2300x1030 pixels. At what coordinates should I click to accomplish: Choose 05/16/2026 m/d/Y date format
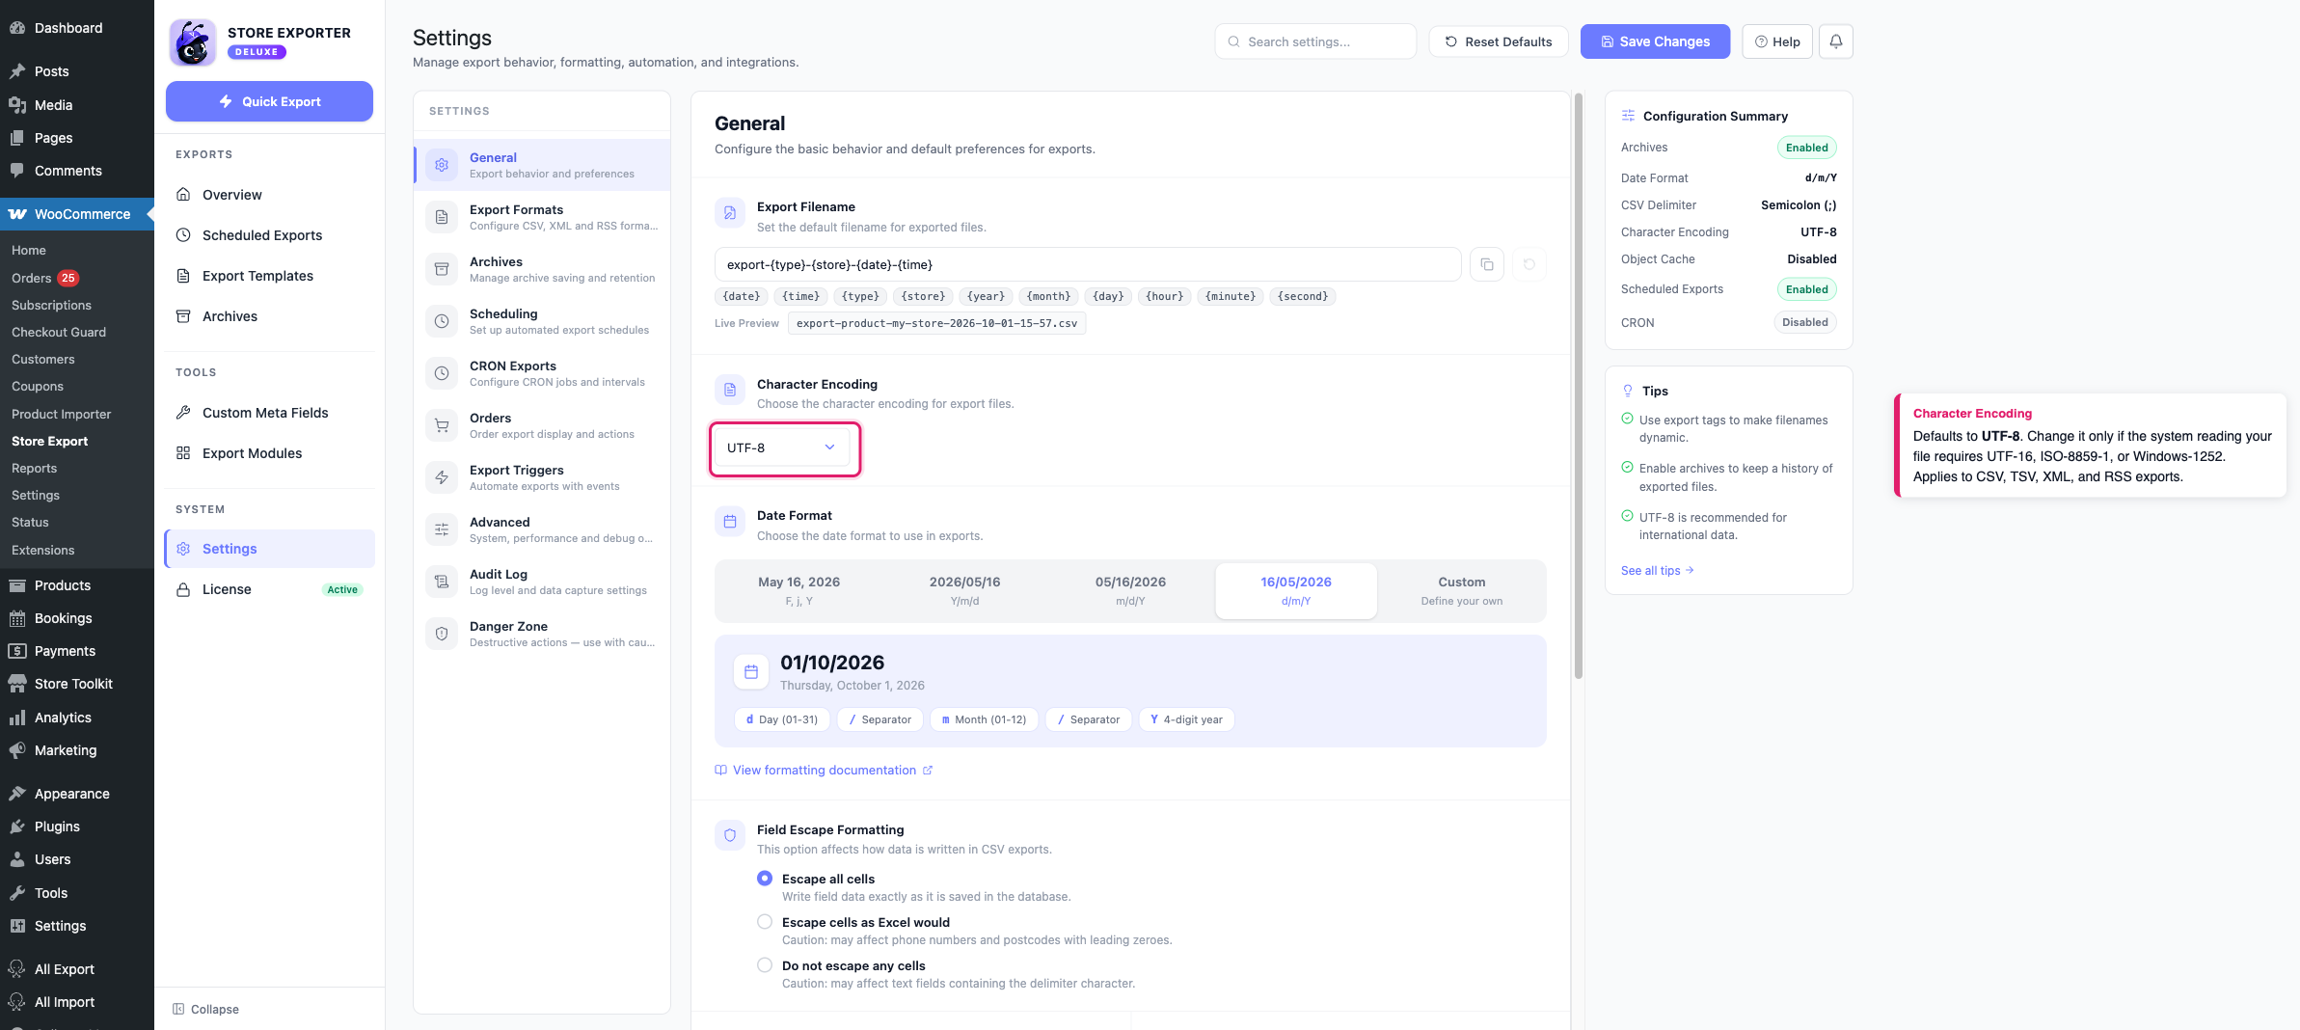pyautogui.click(x=1130, y=590)
